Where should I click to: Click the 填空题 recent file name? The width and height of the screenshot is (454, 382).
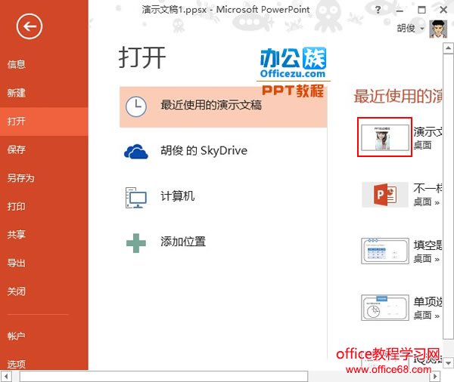428,245
